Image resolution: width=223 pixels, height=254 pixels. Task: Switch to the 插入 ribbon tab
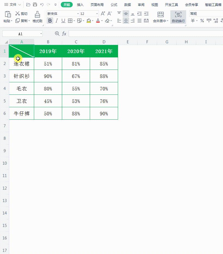pos(80,4)
